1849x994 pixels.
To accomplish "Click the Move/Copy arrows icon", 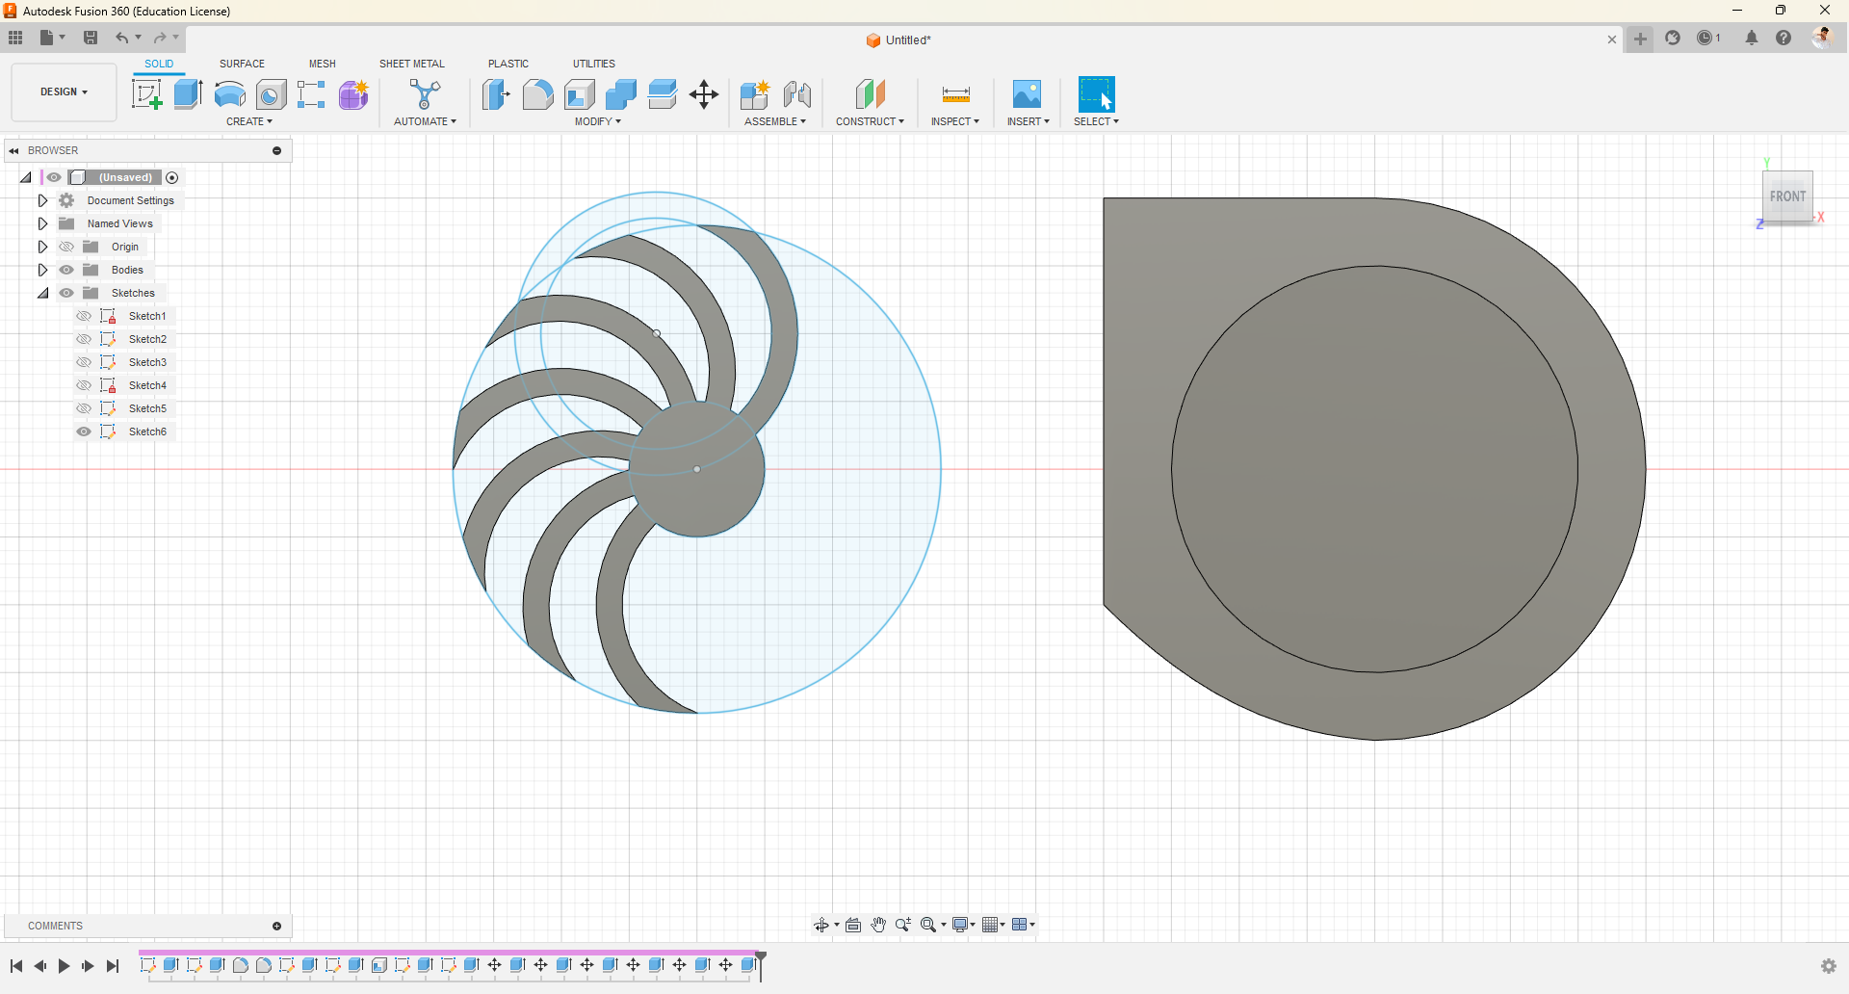I will tap(704, 94).
